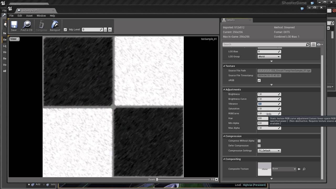Click spin arrow on LOD Bias field
The image size is (336, 189).
[279, 52]
